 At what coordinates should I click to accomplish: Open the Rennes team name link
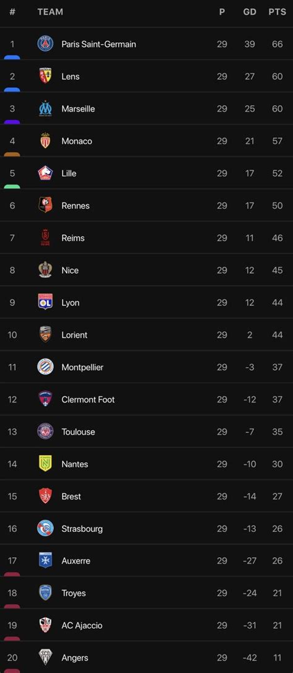coord(75,206)
